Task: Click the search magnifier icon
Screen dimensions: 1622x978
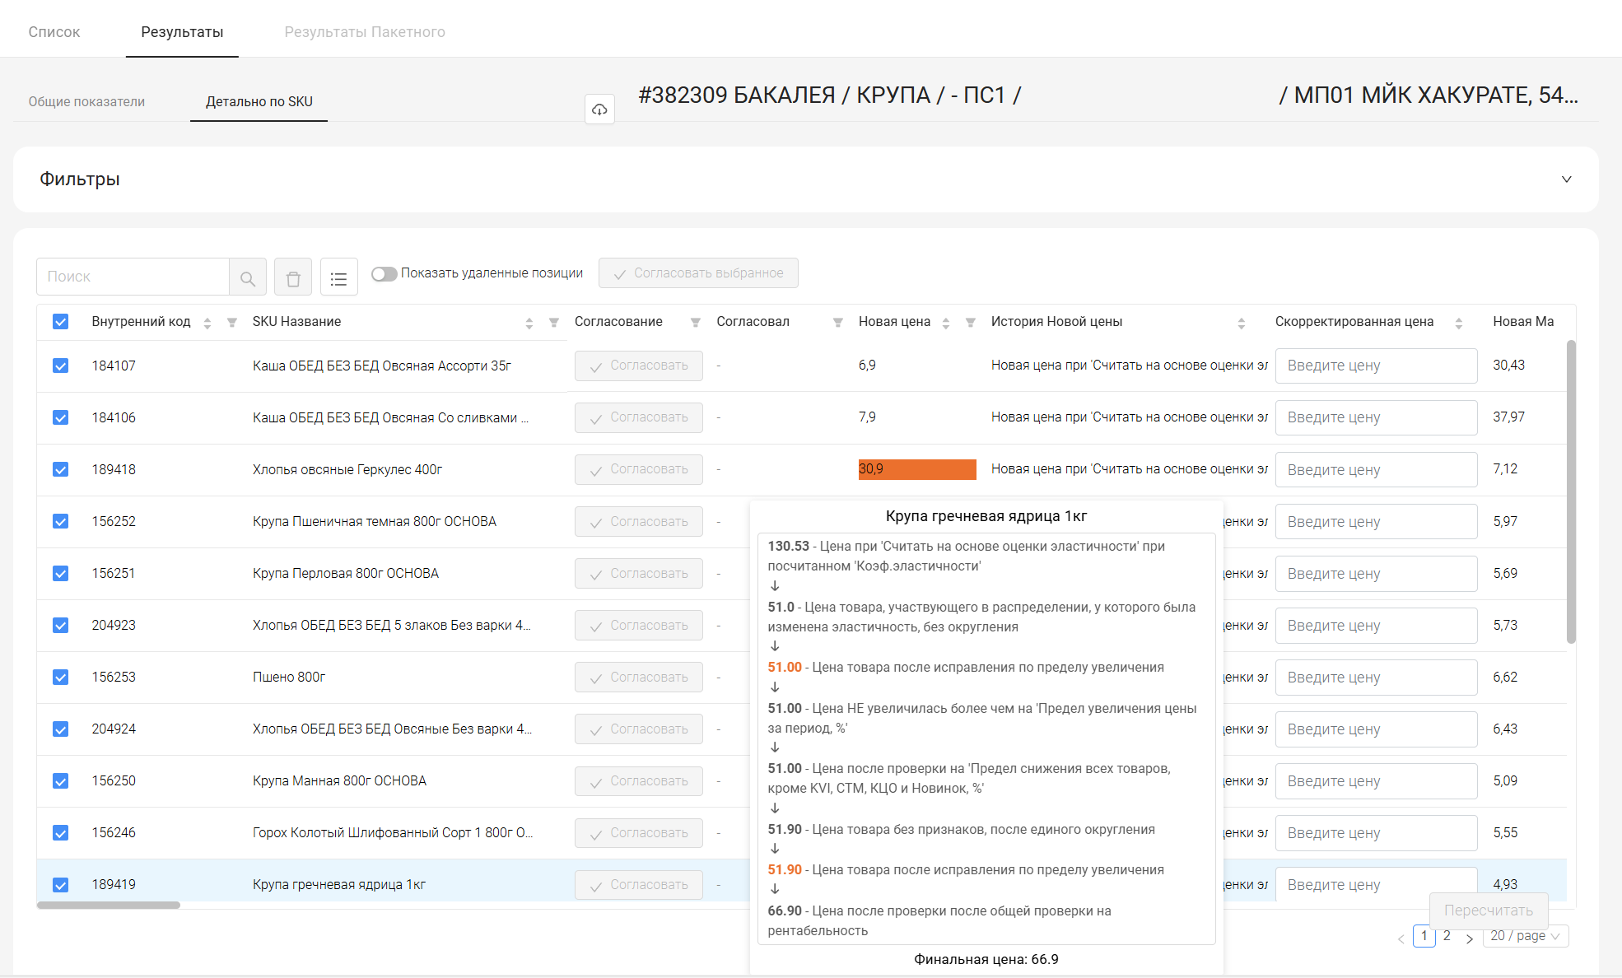Action: click(x=248, y=277)
